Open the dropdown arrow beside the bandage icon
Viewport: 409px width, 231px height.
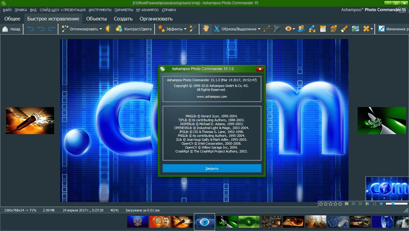pyautogui.click(x=372, y=29)
